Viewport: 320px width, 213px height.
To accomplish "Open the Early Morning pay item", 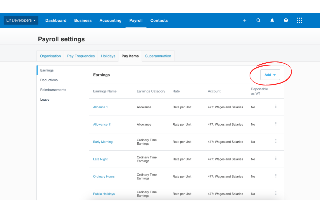I will click(103, 142).
